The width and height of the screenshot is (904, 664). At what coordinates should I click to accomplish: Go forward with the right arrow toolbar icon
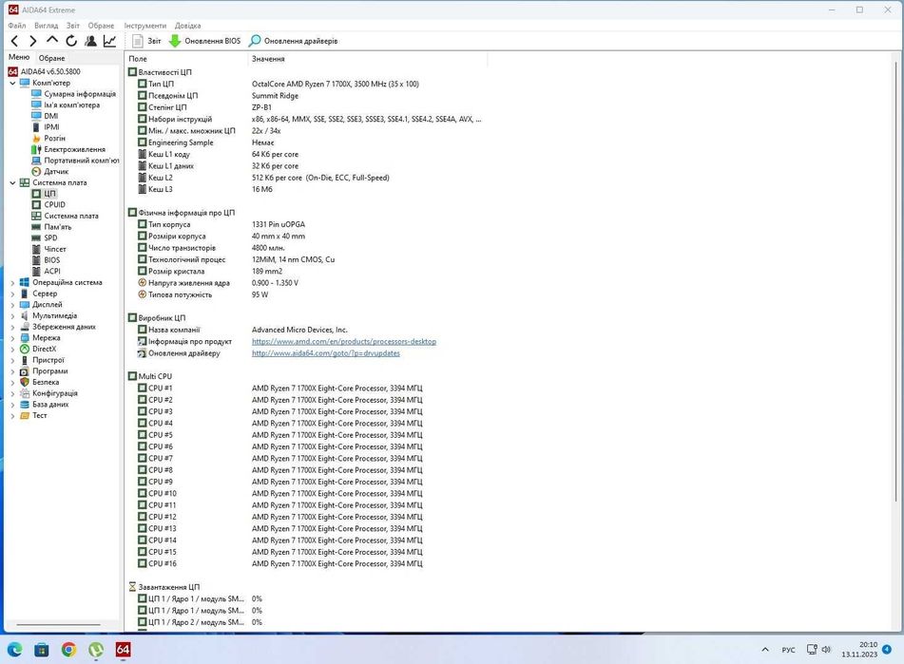[x=33, y=41]
